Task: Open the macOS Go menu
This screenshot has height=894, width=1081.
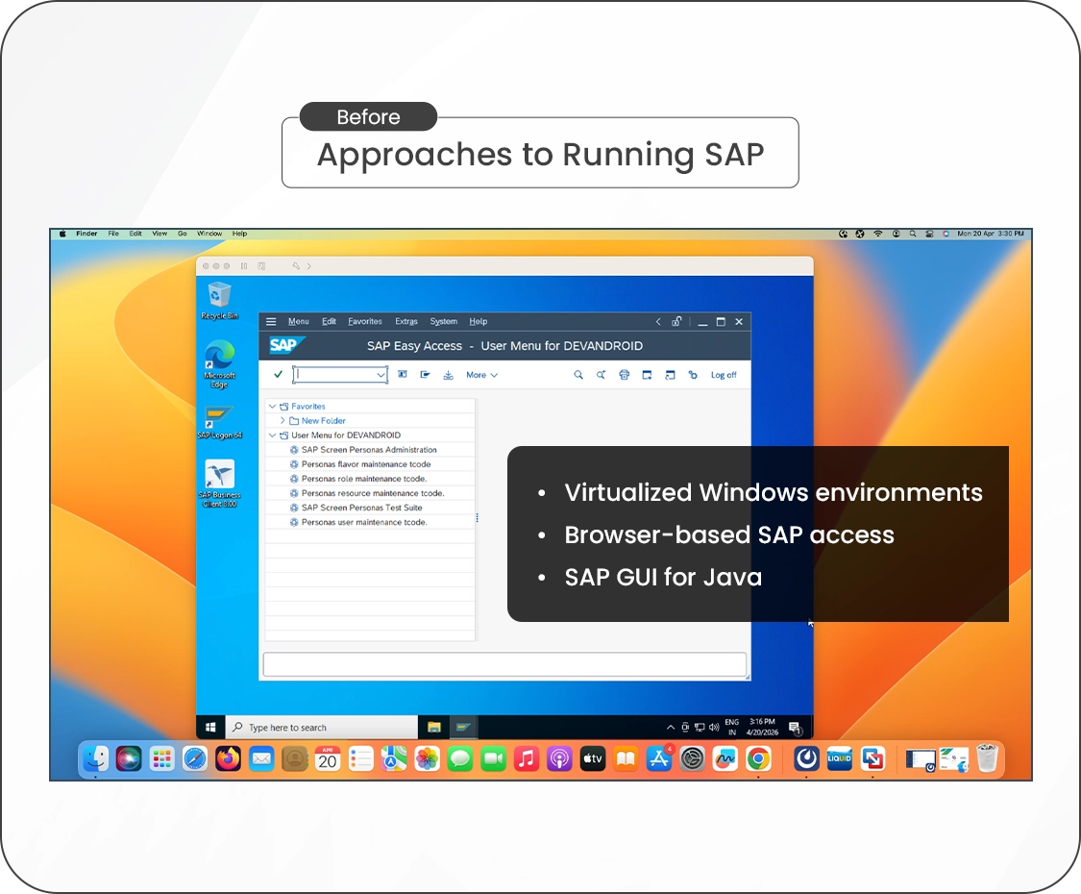Action: (182, 234)
